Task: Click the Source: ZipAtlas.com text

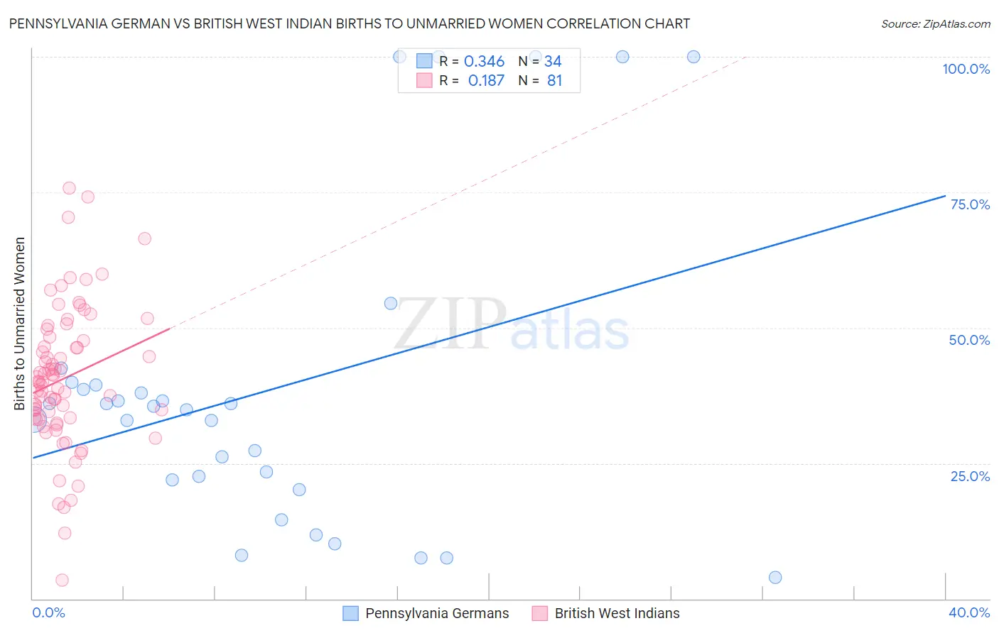Action: [x=935, y=24]
